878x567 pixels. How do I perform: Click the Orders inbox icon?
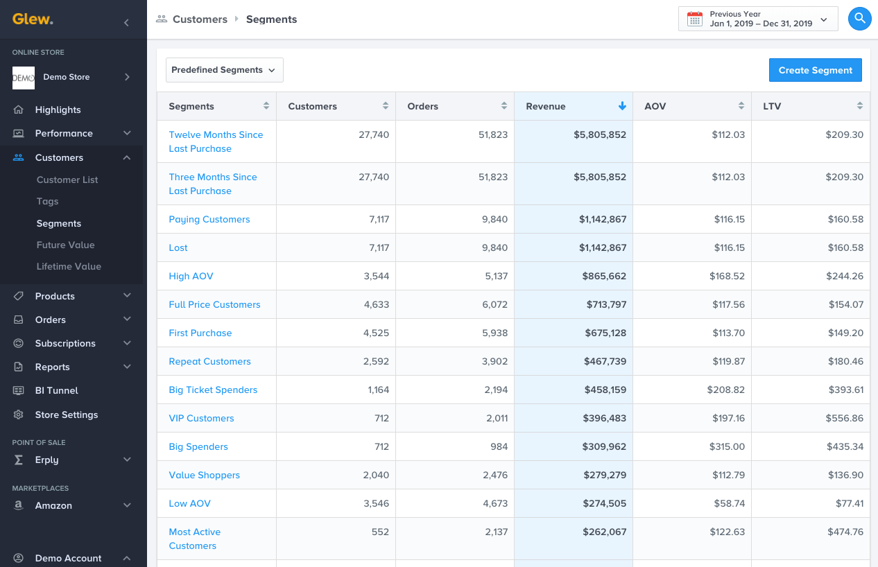pyautogui.click(x=19, y=320)
